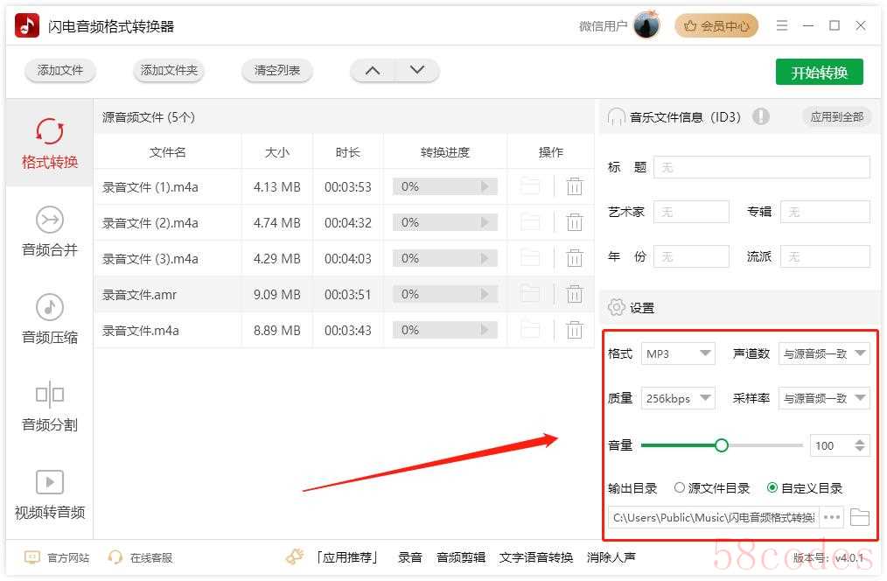Open the 消除人声 recommended app
887x581 pixels.
pyautogui.click(x=611, y=557)
